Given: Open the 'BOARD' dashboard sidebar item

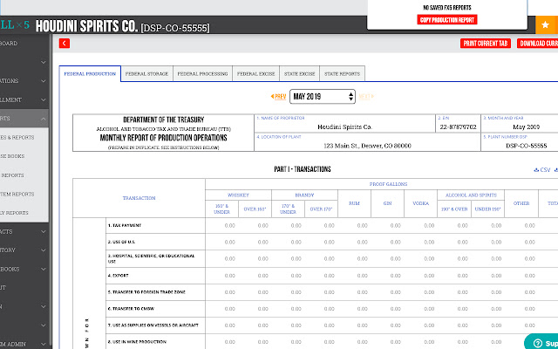Looking at the screenshot, I should pyautogui.click(x=9, y=44).
